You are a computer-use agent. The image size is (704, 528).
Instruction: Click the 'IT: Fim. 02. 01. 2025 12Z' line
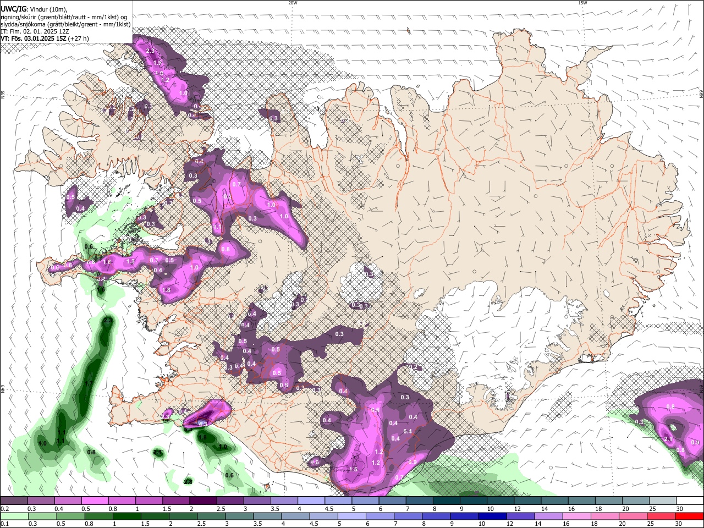[34, 31]
